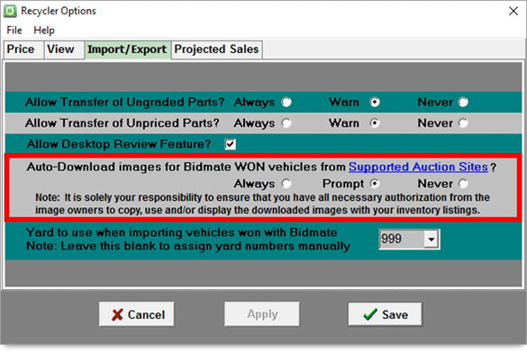527x352 pixels.
Task: Open the Help menu
Action: tap(44, 31)
